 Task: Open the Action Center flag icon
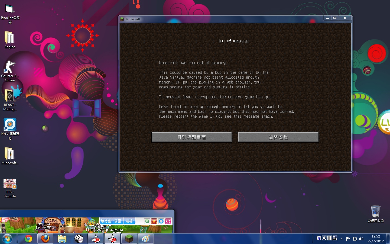click(348, 239)
